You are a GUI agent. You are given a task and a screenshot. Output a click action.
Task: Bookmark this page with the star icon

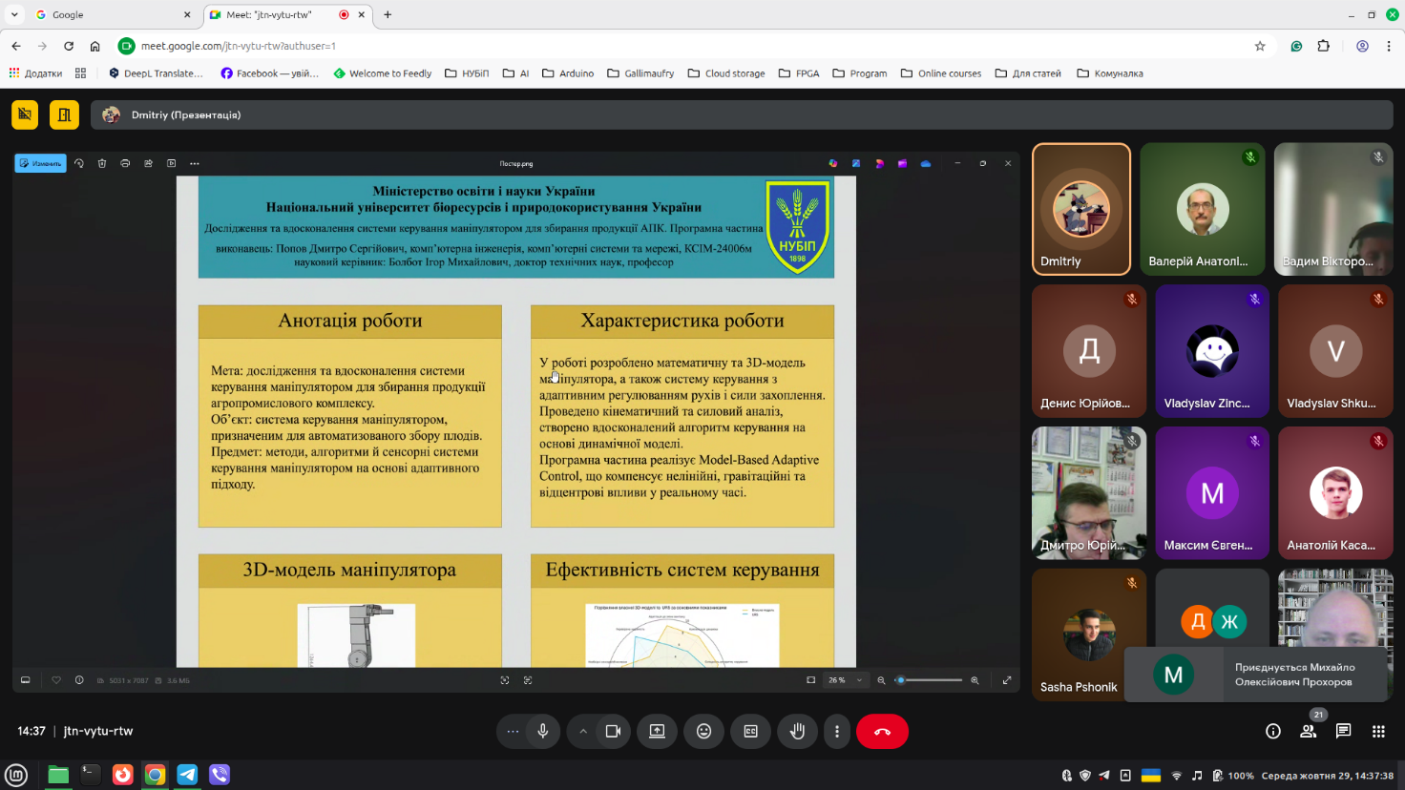tap(1260, 46)
